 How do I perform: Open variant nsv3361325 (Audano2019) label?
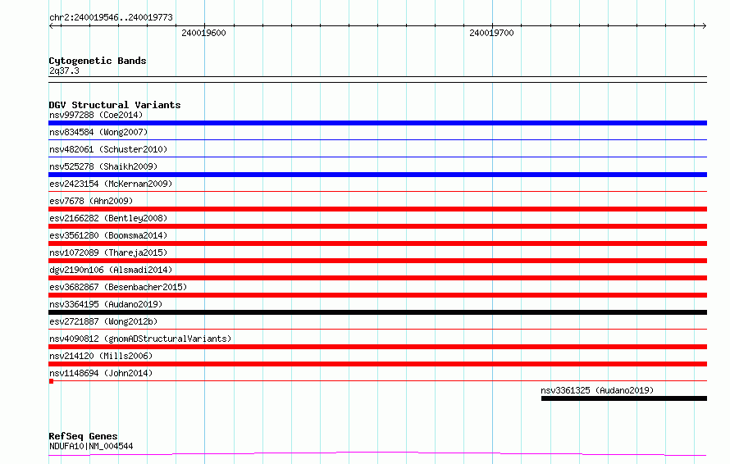[x=597, y=390]
